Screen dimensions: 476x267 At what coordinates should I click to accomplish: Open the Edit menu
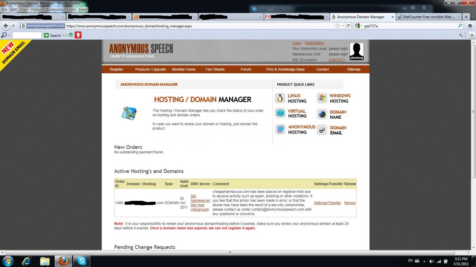14,10
